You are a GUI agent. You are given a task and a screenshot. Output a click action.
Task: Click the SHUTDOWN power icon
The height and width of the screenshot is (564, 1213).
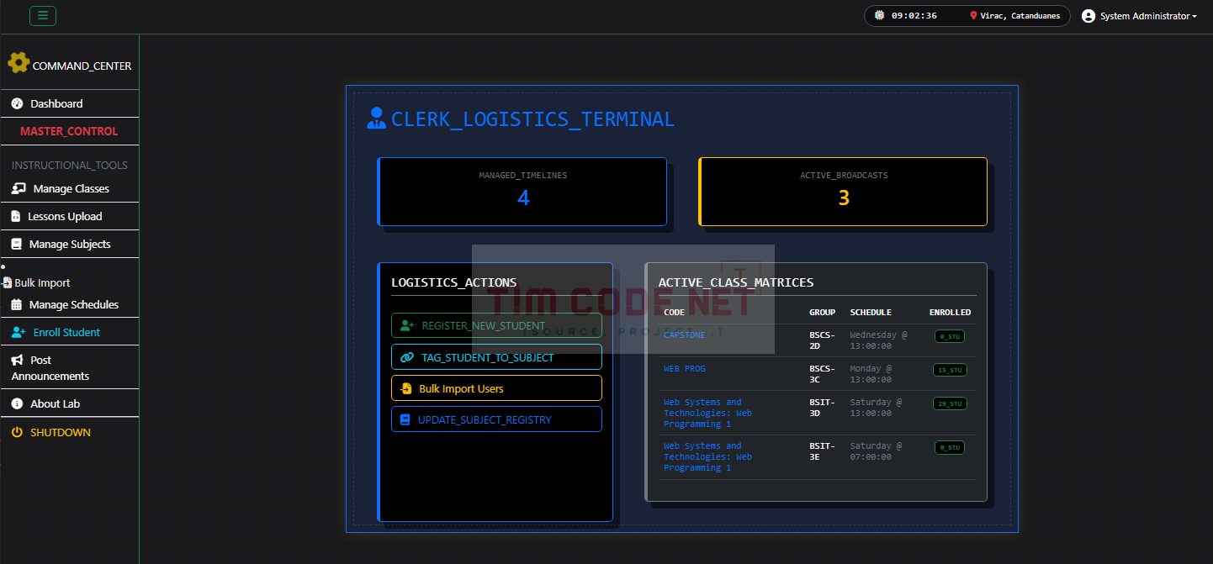pos(17,432)
